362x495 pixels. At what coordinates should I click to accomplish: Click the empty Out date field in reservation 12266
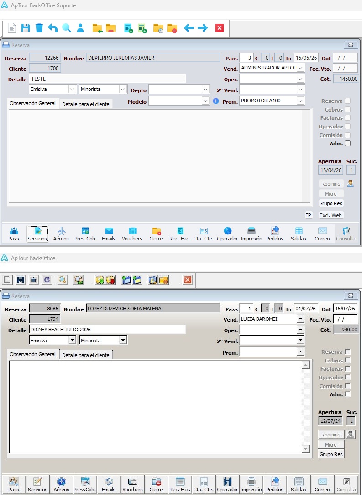click(345, 58)
